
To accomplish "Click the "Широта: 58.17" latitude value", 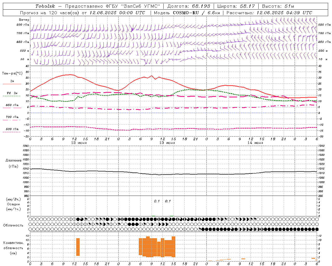I will [236, 6].
